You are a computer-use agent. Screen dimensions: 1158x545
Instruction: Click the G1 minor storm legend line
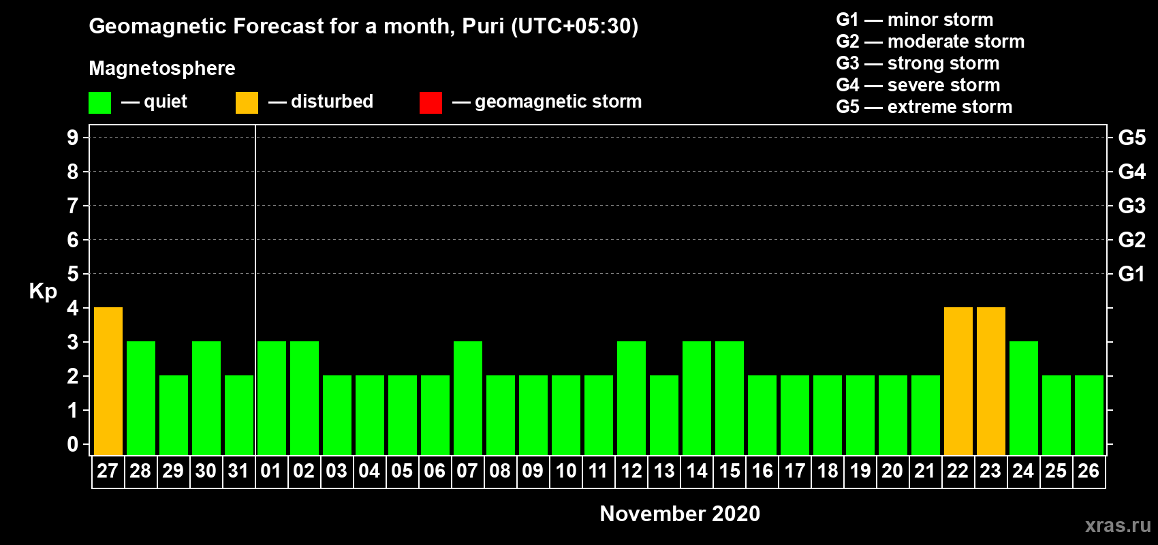[x=915, y=20]
